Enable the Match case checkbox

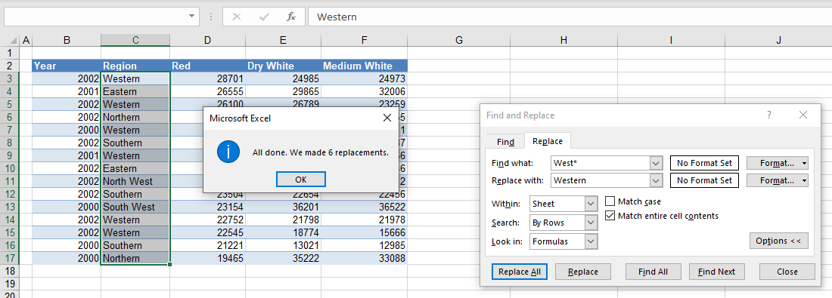(610, 201)
